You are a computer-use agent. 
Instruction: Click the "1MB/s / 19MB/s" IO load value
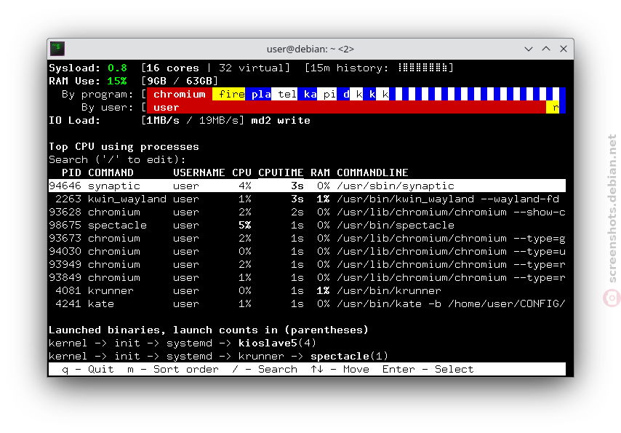tap(193, 120)
